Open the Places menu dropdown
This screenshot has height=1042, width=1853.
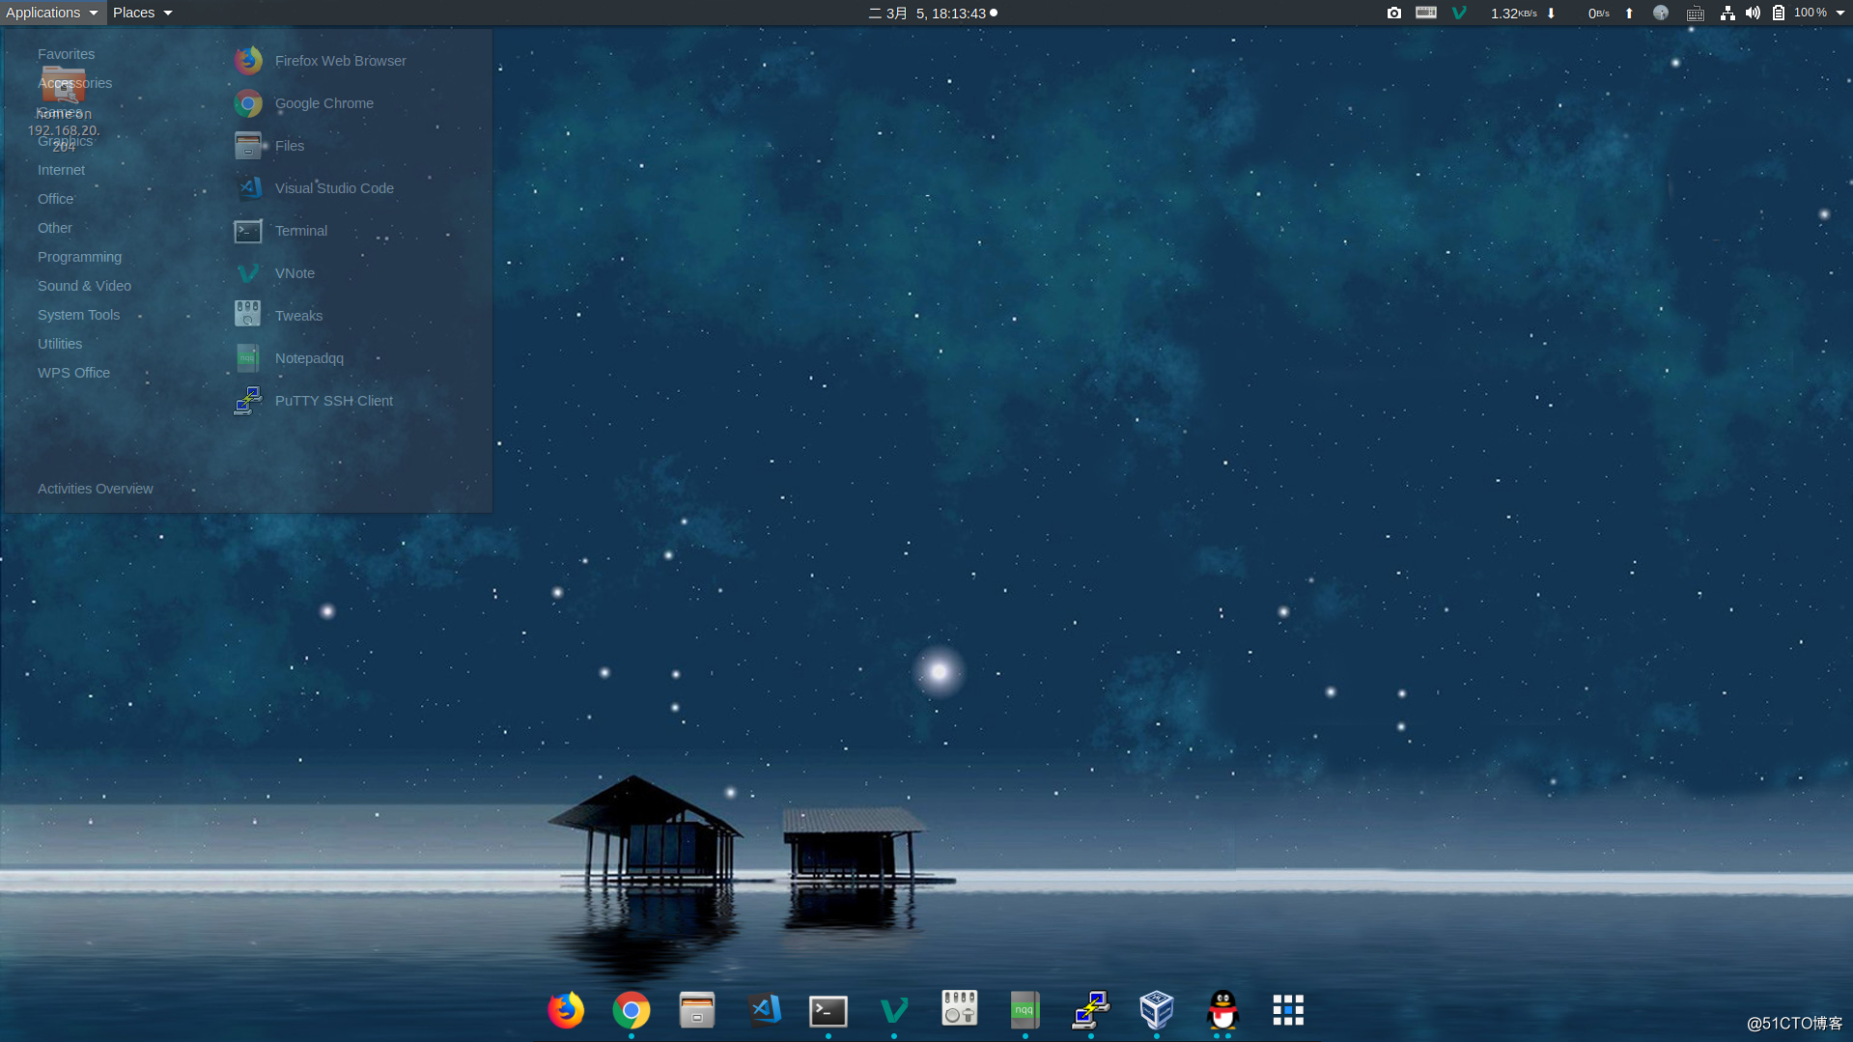point(142,13)
